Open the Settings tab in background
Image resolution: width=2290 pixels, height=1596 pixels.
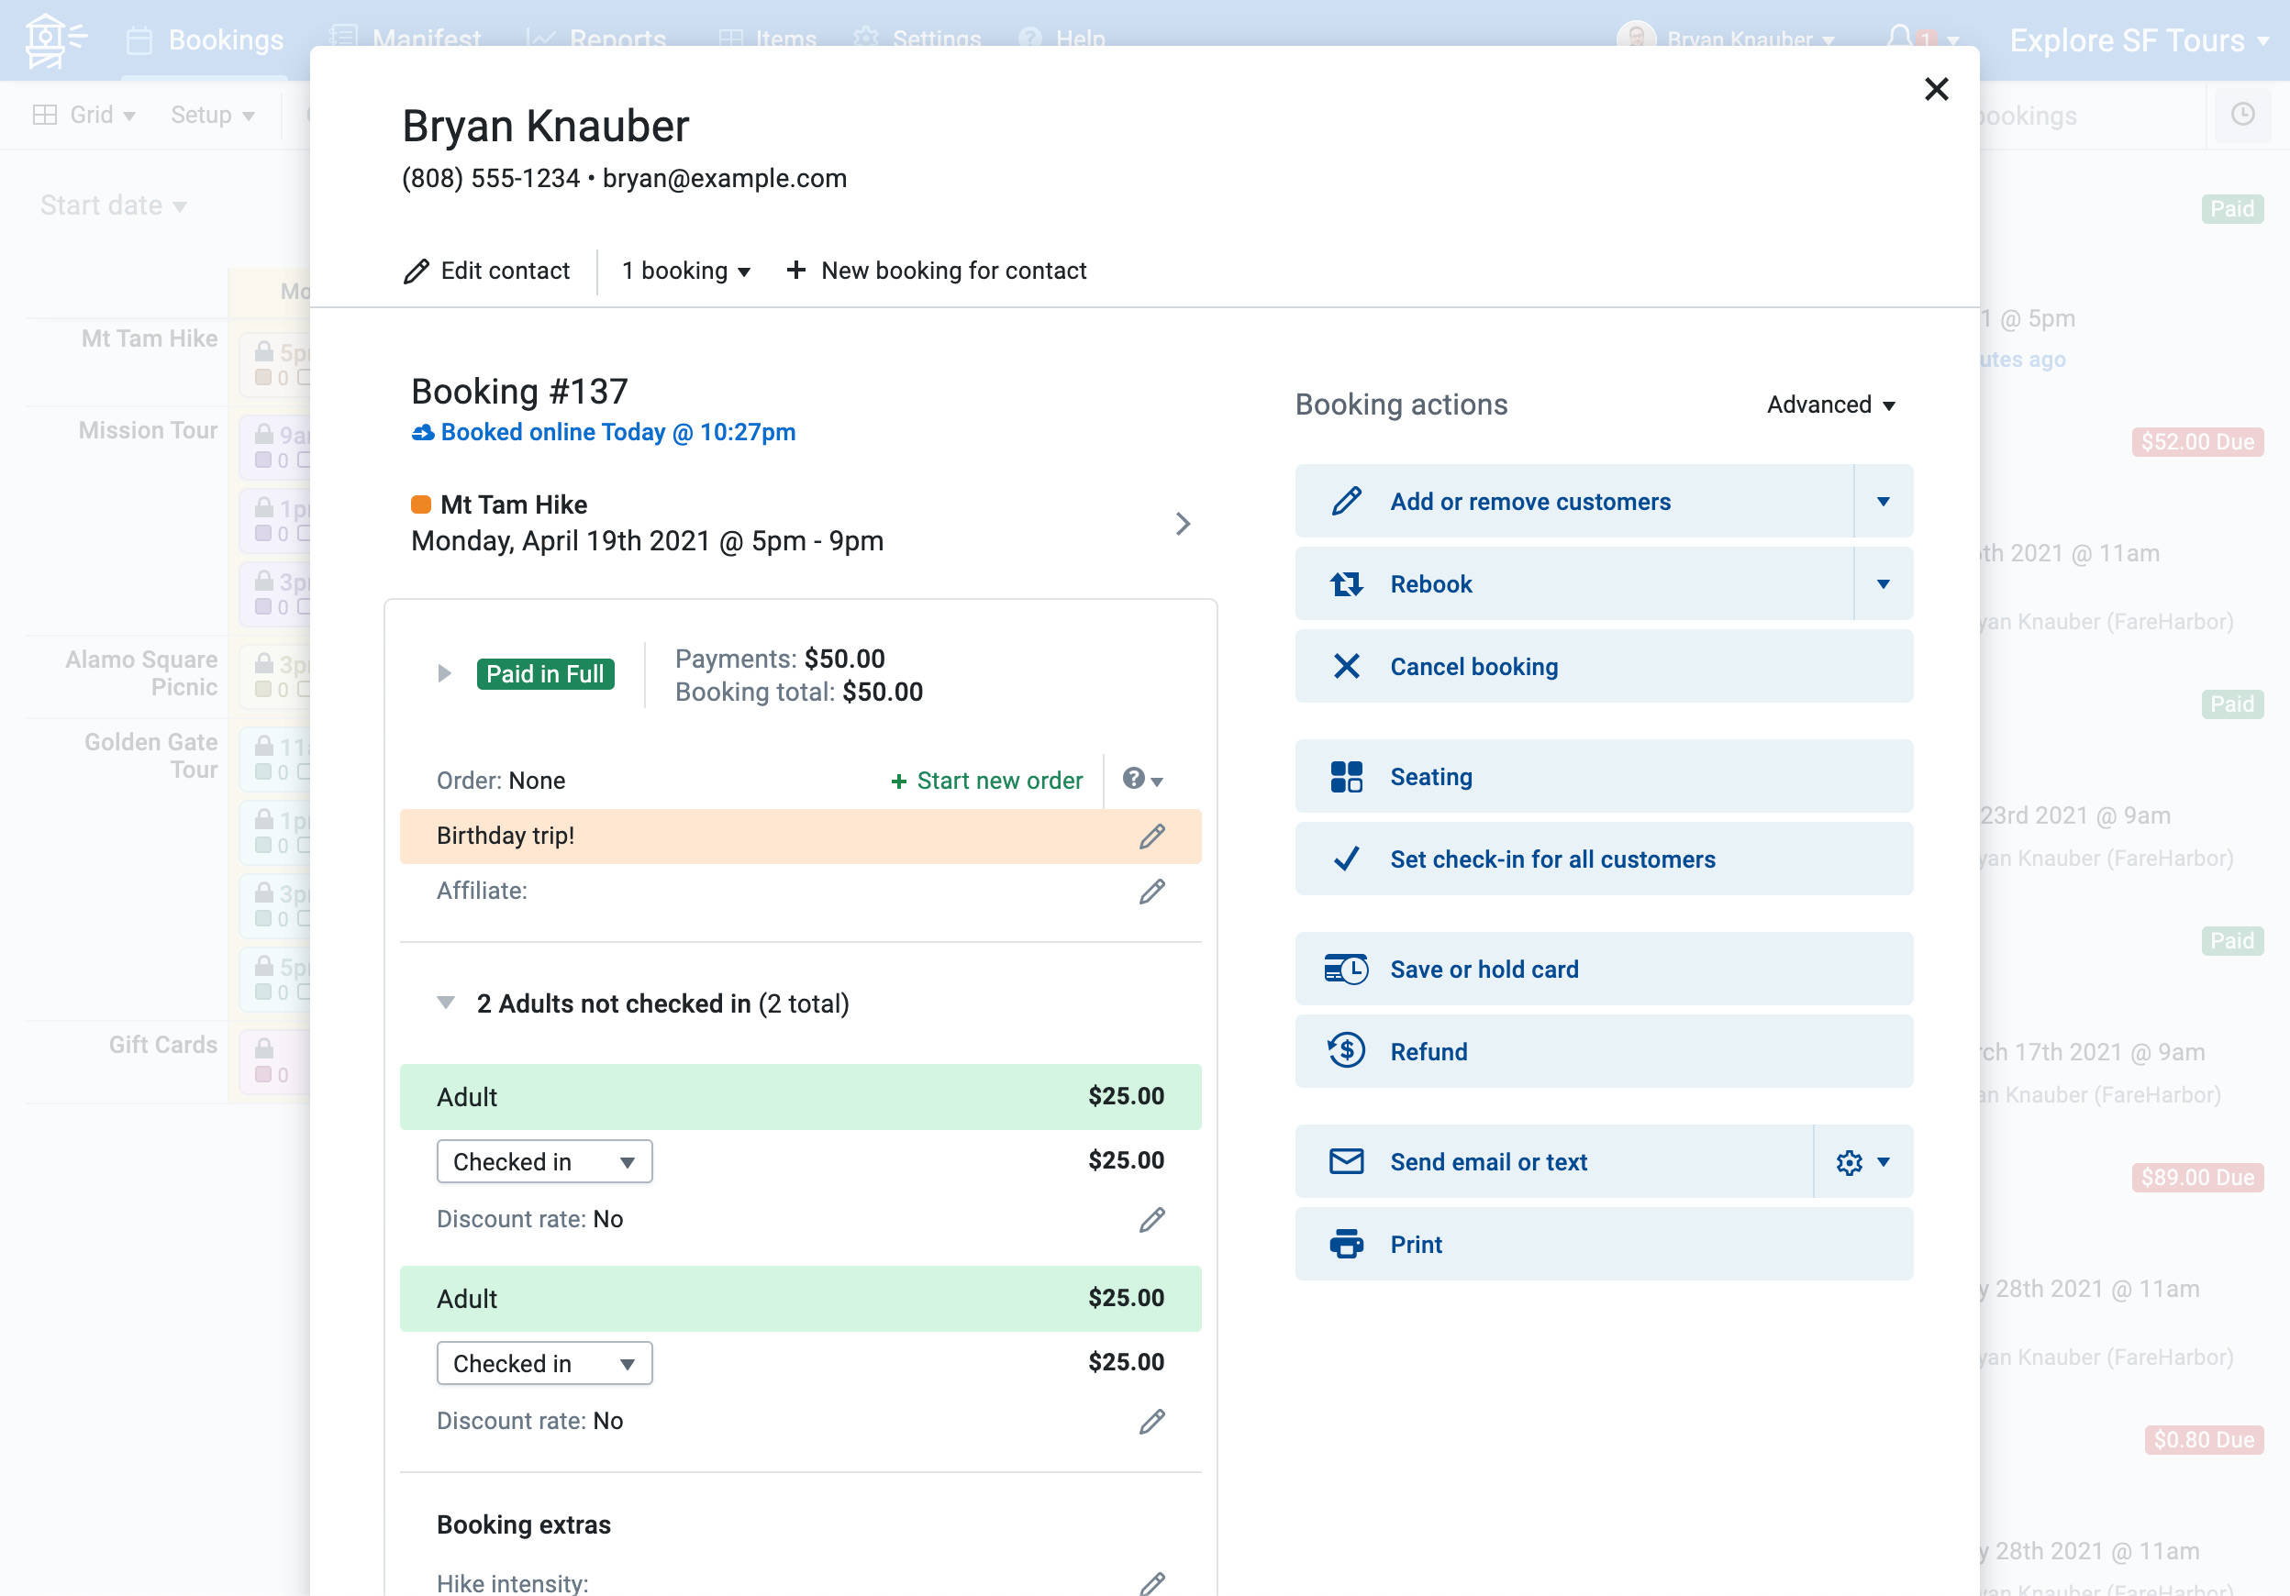coord(917,39)
